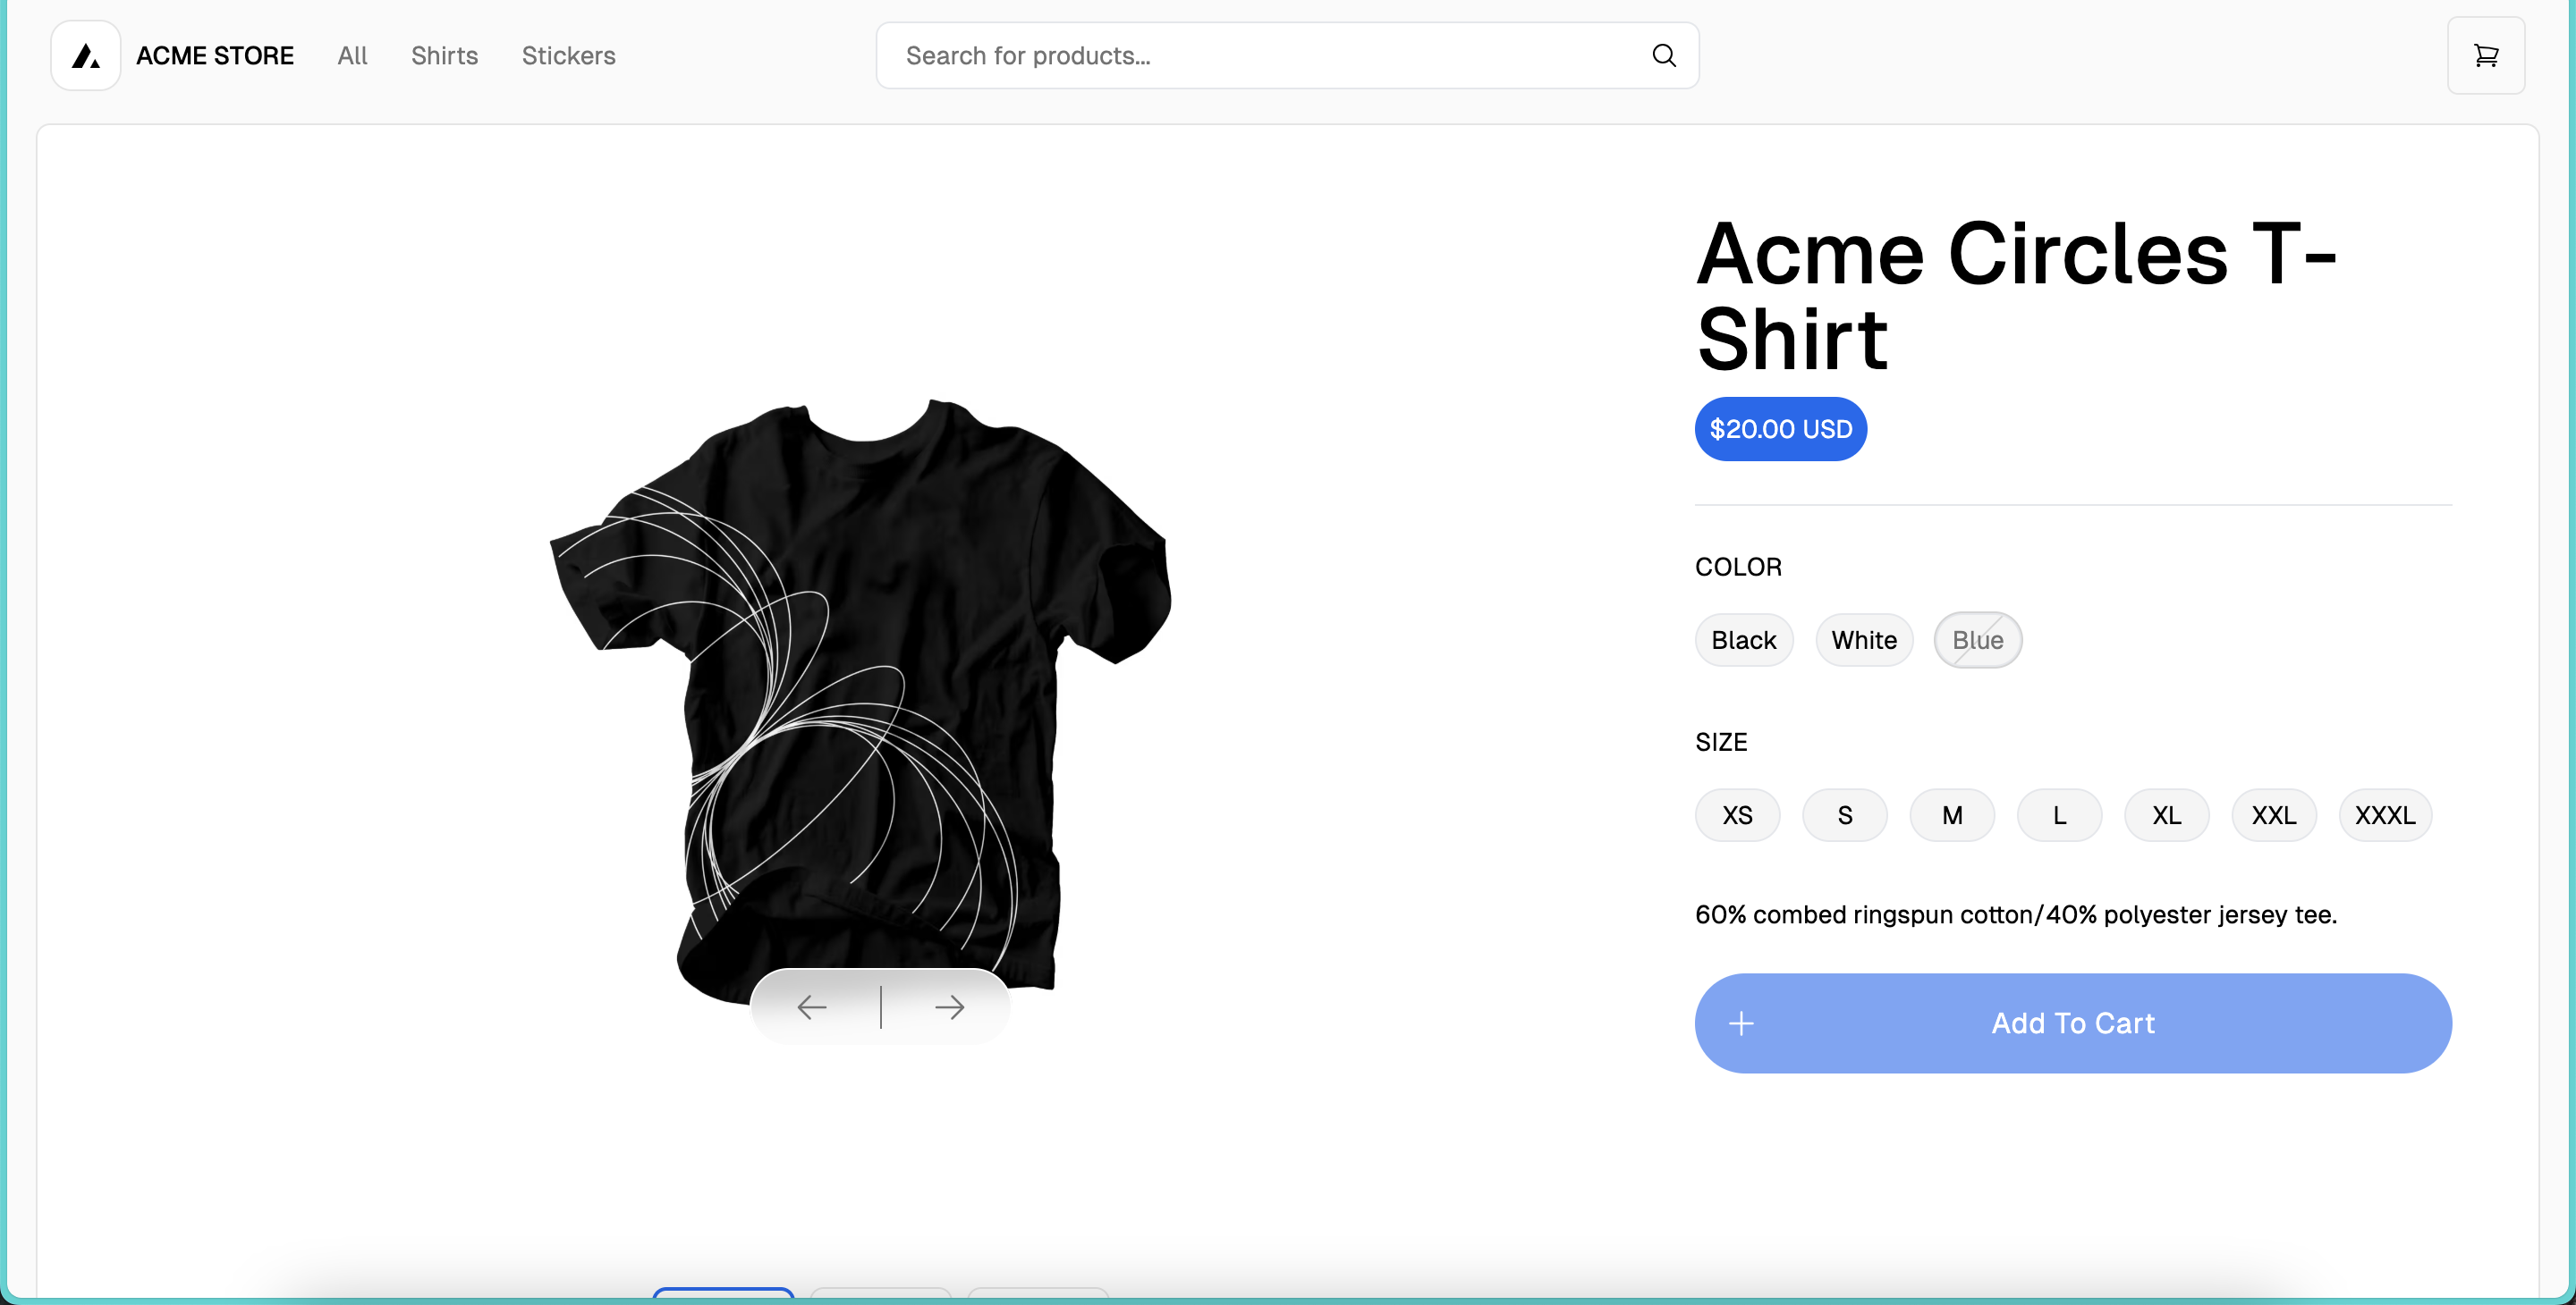Show next product image arrow
2576x1305 pixels.
pos(949,1007)
